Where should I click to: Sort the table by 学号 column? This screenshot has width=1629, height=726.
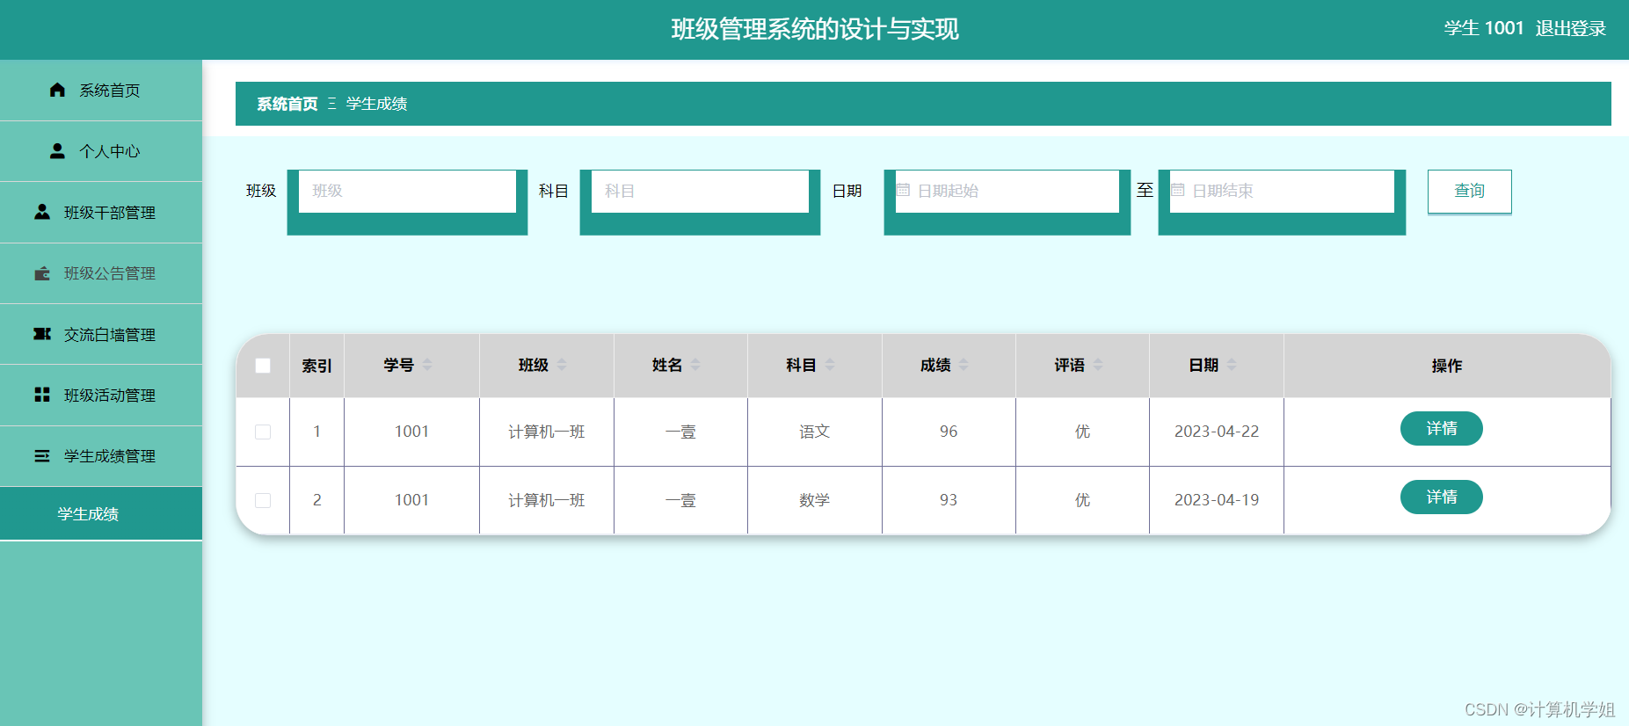click(x=427, y=365)
